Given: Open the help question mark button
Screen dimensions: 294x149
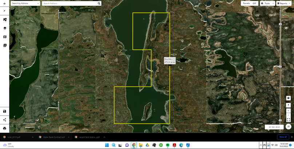Looking at the screenshot, I should click(x=288, y=98).
